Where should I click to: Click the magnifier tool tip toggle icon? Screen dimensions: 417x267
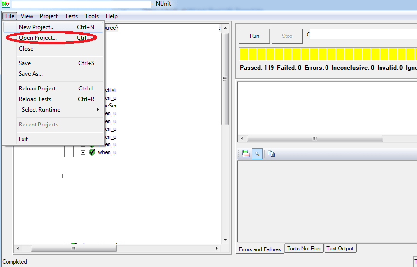(x=257, y=154)
